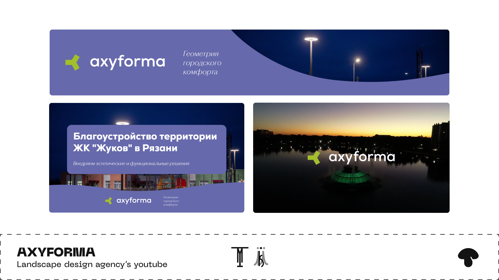Click small axyforma wordmark in thumbnail footer

(x=134, y=200)
